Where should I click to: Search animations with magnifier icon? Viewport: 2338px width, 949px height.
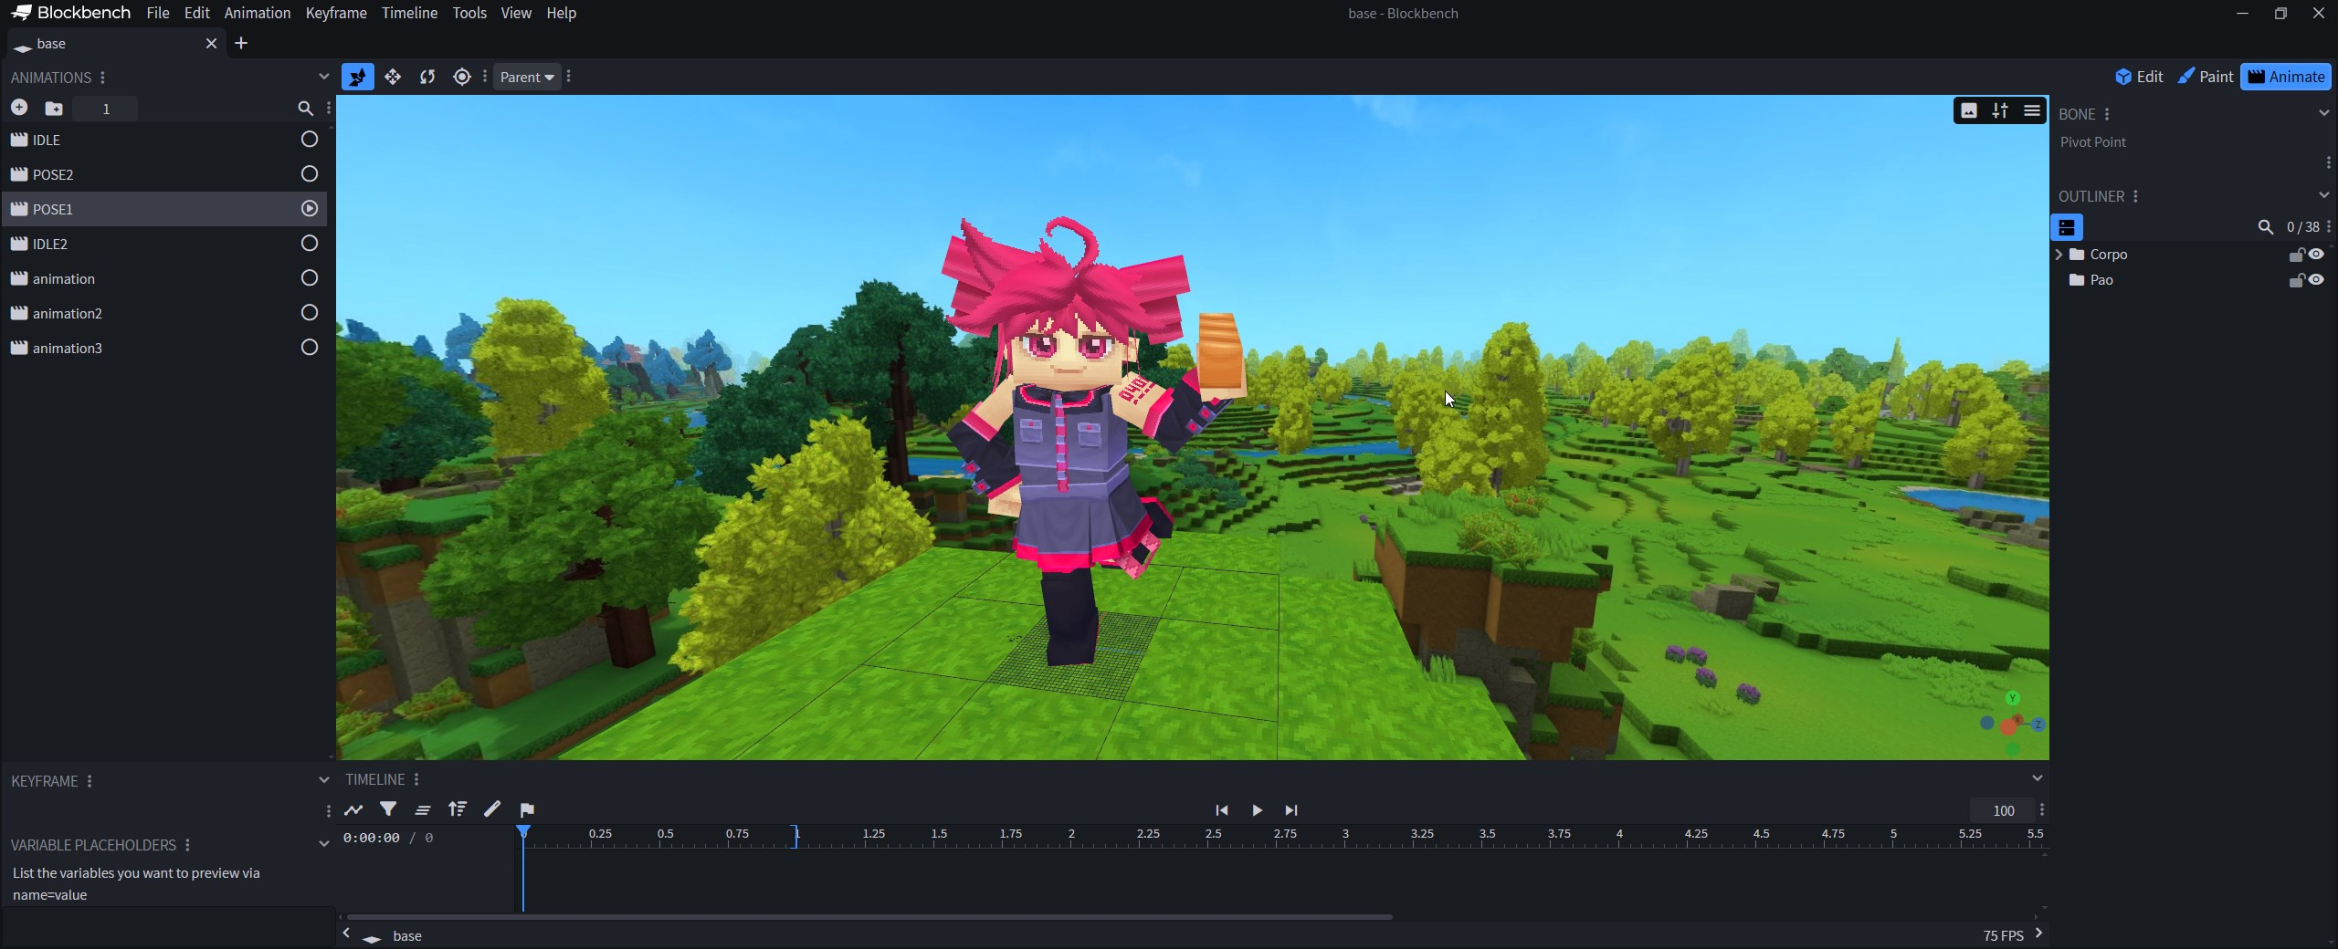pos(305,109)
